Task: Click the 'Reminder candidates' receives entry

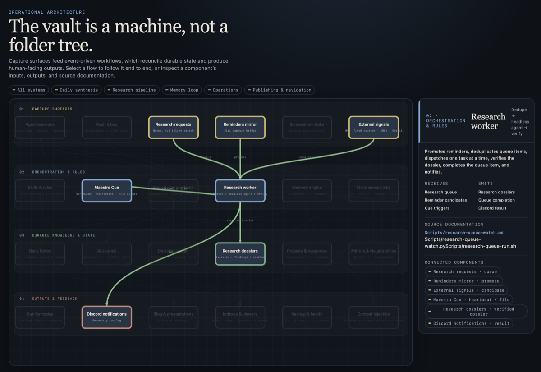Action: [x=447, y=200]
